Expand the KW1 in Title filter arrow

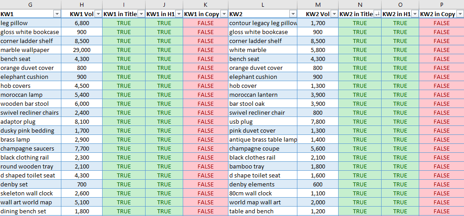tap(141, 14)
